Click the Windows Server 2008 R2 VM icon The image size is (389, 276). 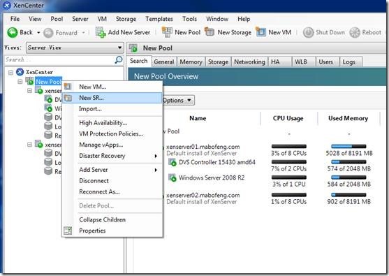point(173,178)
